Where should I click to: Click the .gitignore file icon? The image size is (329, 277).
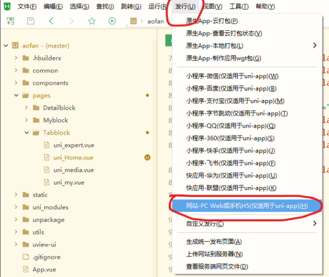click(x=26, y=257)
